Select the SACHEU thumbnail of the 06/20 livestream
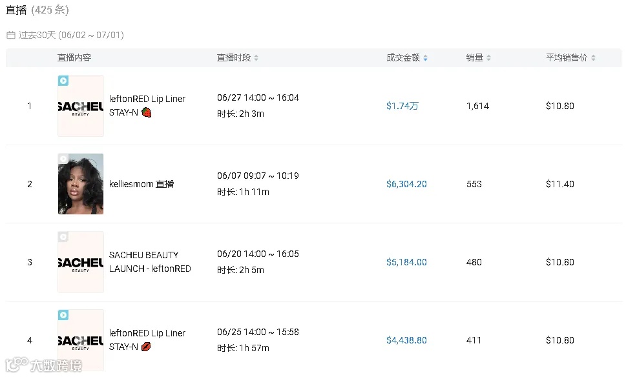The image size is (626, 377). pyautogui.click(x=81, y=262)
